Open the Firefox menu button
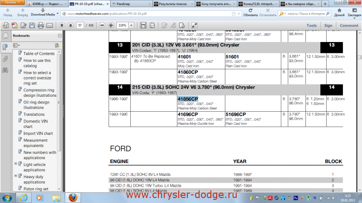The image size is (362, 203). [x=13, y=2]
